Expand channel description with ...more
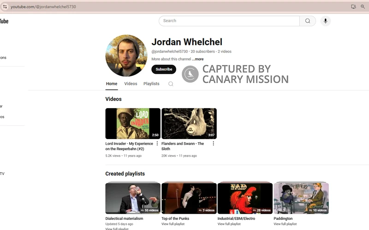The height and width of the screenshot is (230, 369). click(x=197, y=59)
